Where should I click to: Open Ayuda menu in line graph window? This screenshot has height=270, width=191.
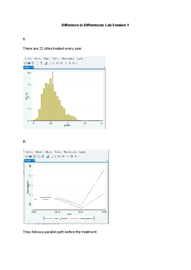click(x=81, y=152)
